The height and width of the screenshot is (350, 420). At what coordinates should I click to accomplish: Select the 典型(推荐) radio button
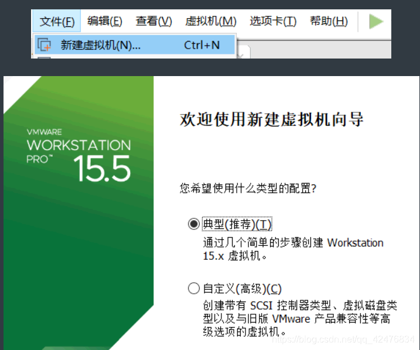coord(194,224)
